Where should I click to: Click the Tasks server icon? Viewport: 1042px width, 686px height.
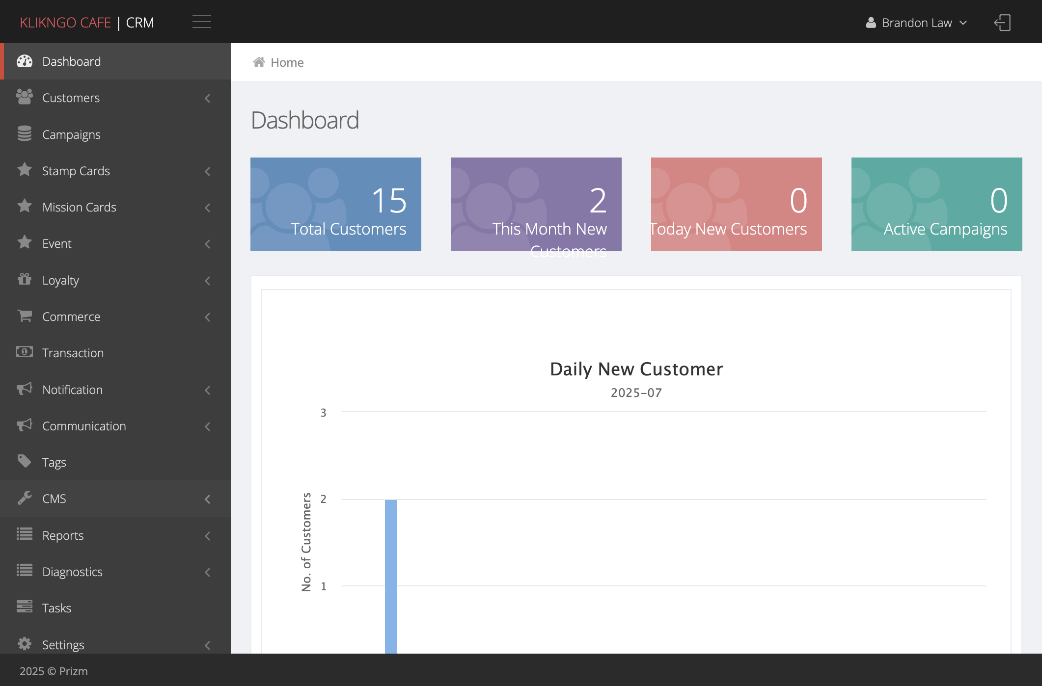(25, 607)
